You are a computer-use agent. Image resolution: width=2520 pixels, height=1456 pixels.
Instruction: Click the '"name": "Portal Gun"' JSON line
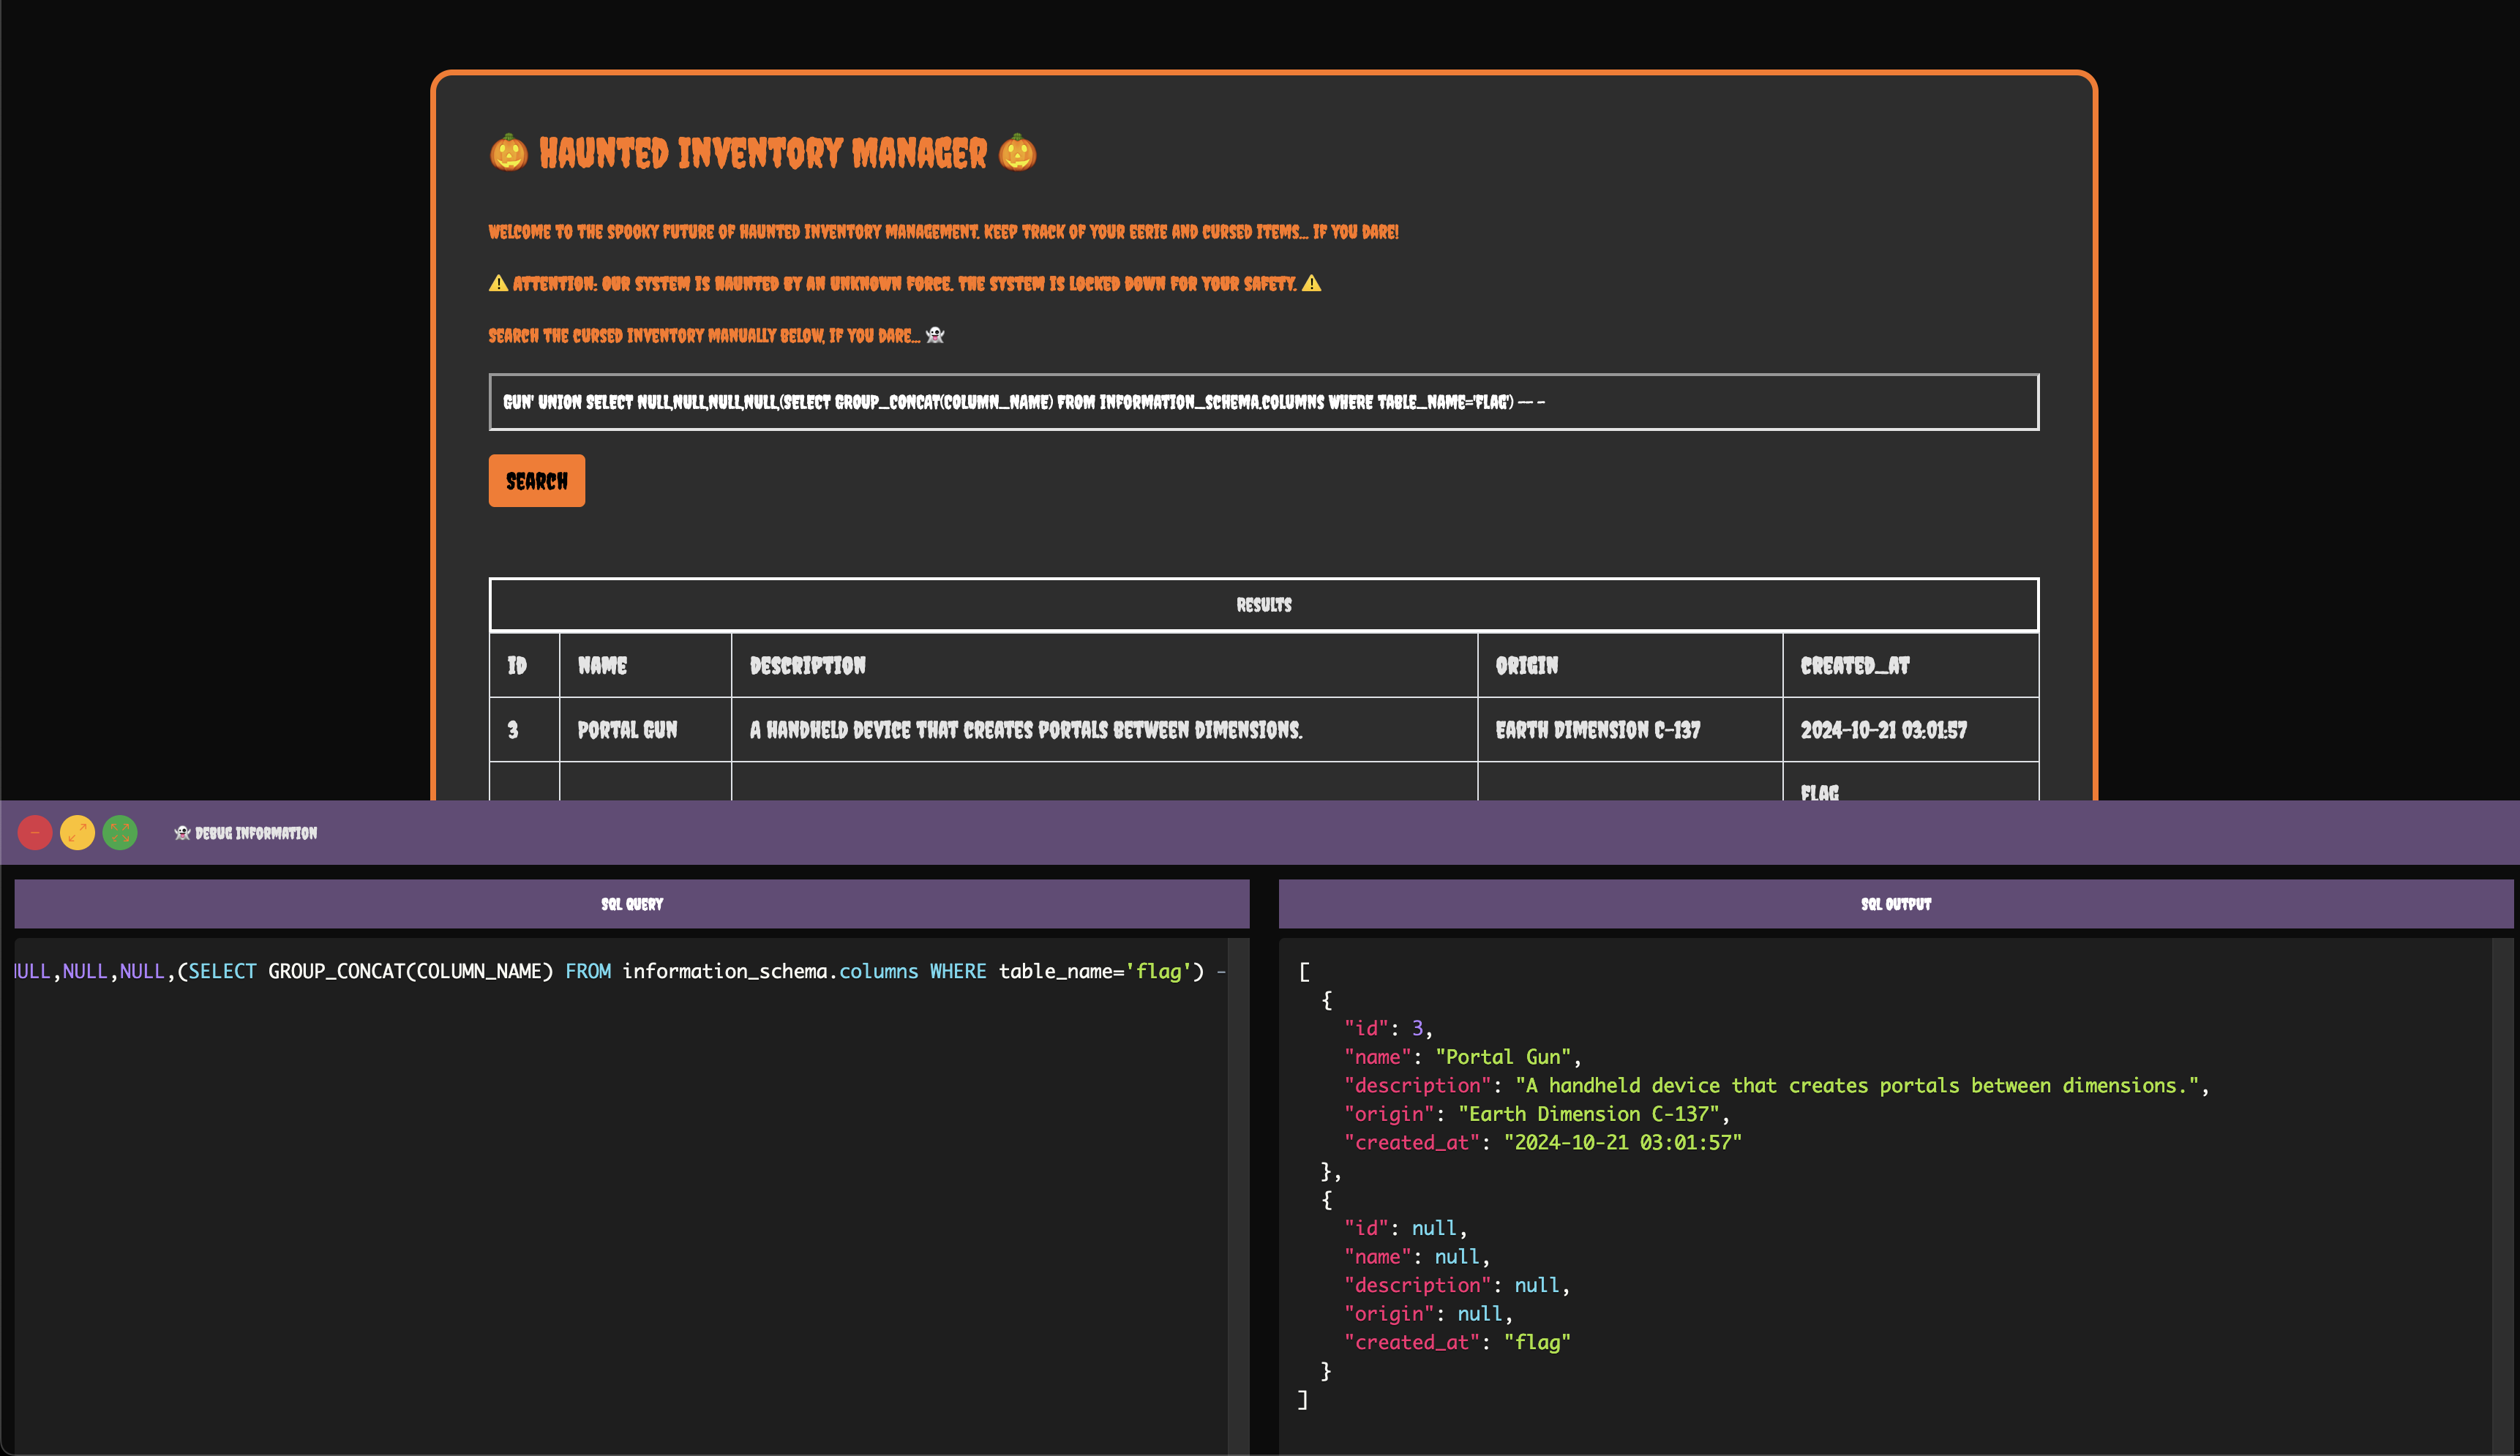tap(1463, 1057)
